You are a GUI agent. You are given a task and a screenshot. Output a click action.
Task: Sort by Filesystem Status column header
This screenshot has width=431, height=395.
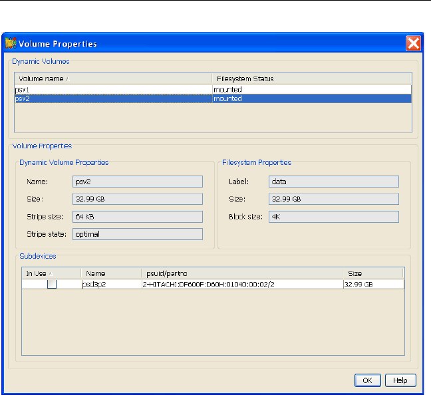click(311, 78)
